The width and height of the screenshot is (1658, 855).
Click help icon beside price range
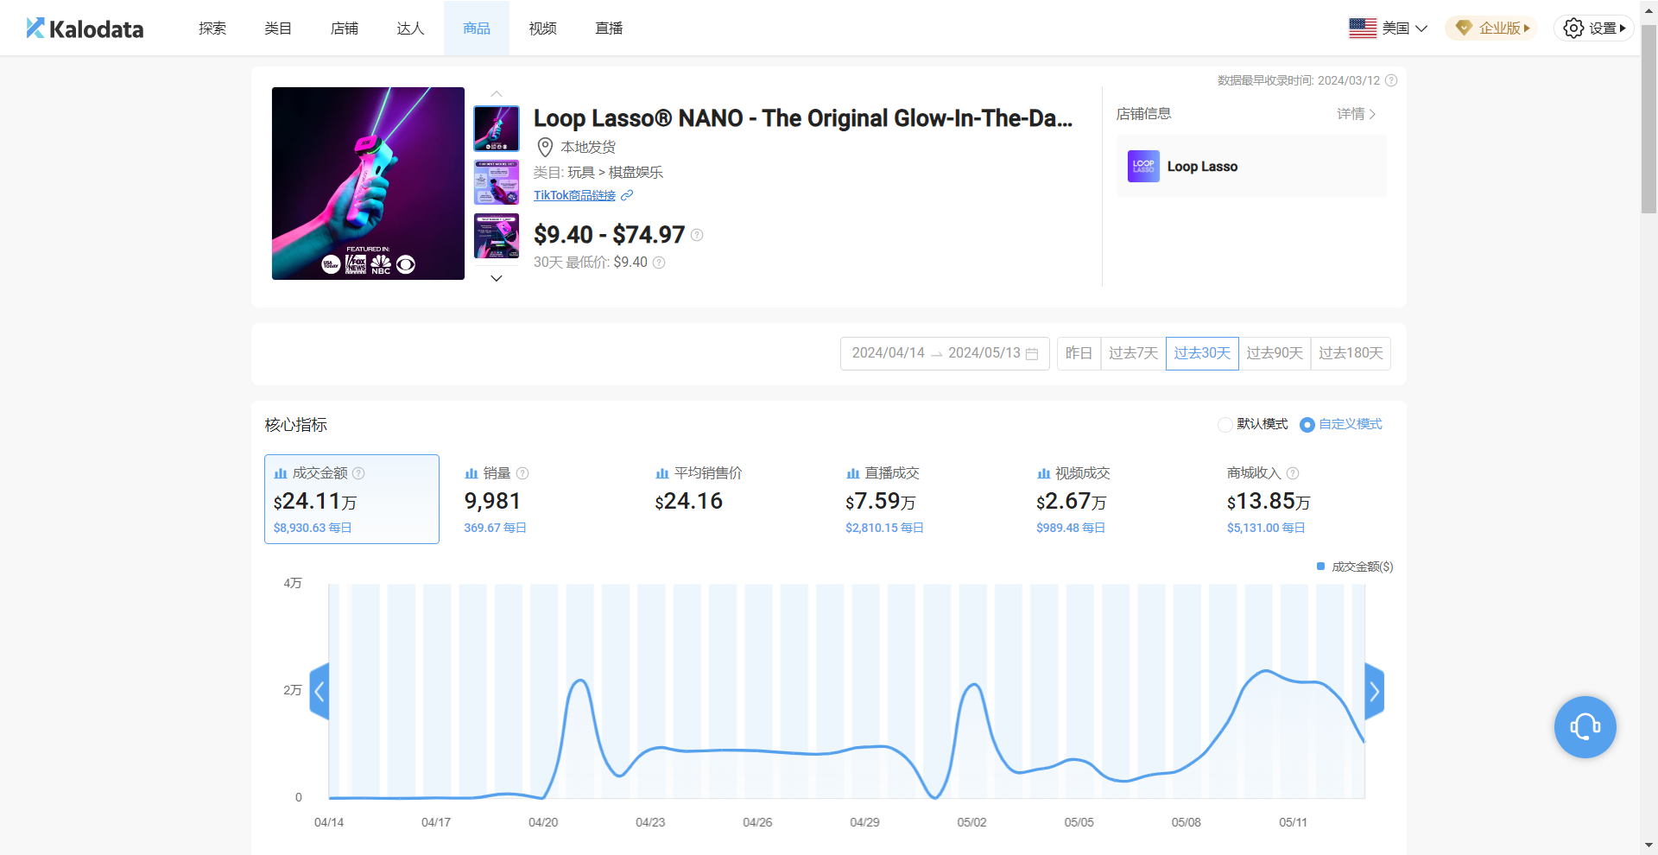pyautogui.click(x=697, y=235)
